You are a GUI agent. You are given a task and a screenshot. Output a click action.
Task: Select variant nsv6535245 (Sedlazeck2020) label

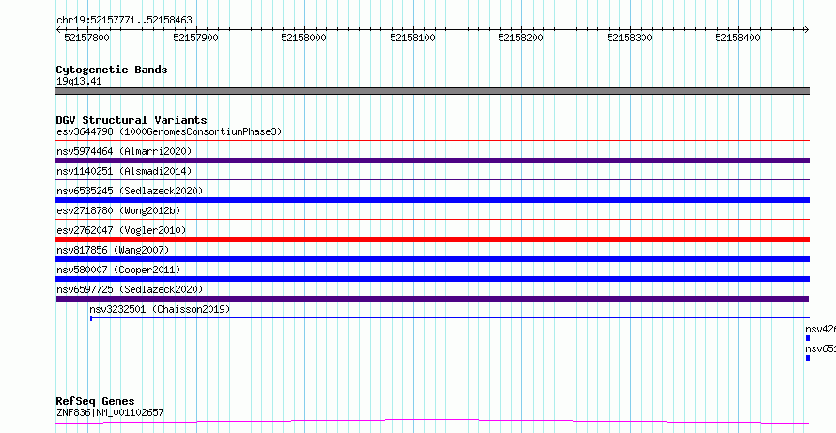pos(130,191)
